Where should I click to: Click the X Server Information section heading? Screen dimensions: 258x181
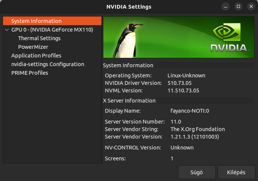[x=129, y=101]
